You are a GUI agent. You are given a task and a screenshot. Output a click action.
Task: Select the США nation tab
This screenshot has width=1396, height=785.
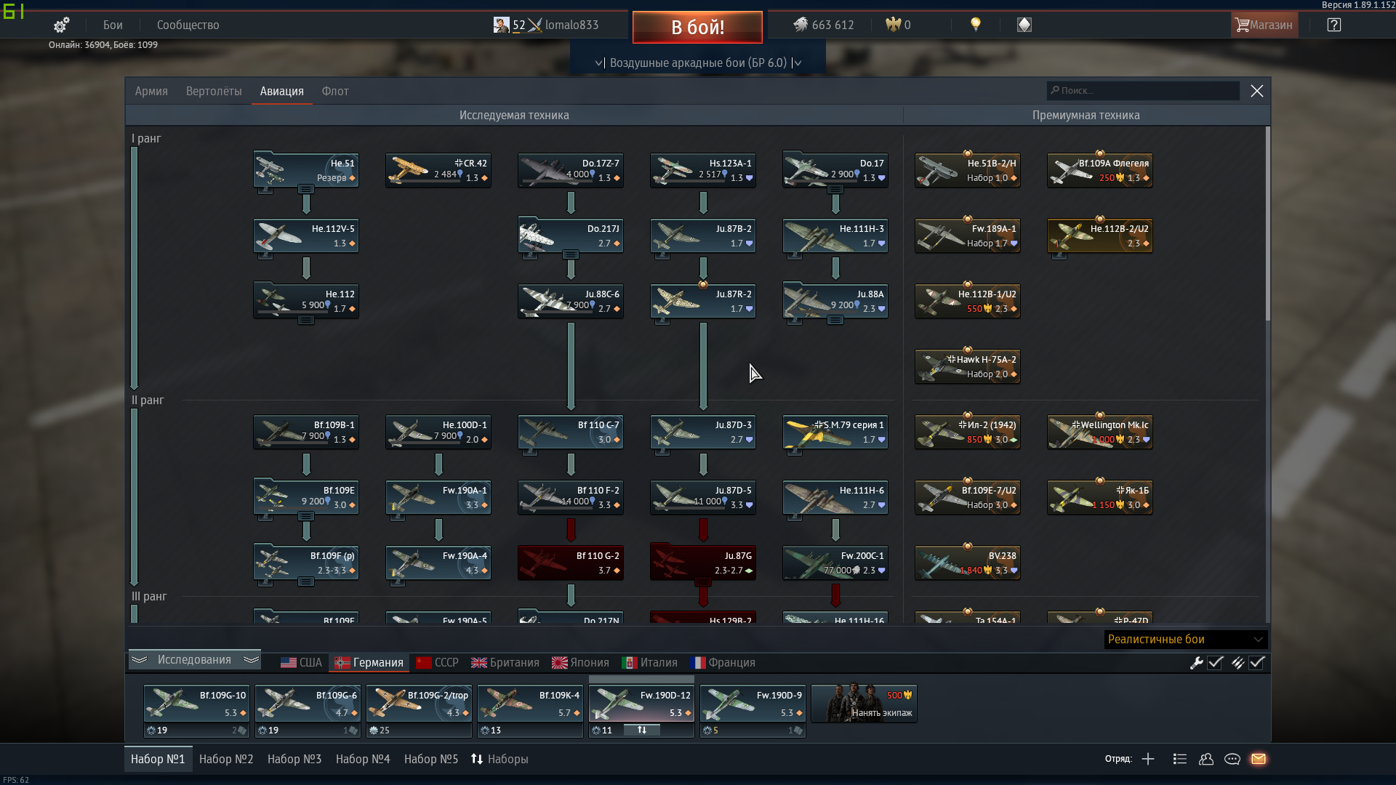point(301,663)
